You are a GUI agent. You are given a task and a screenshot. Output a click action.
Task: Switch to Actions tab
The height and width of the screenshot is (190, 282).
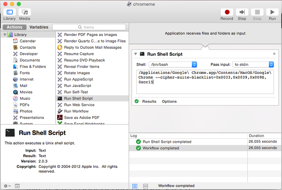pyautogui.click(x=14, y=27)
